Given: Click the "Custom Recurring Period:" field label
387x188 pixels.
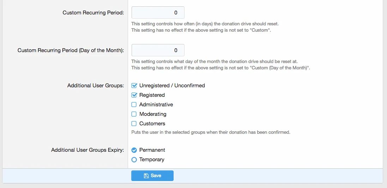Looking at the screenshot, I should click(x=93, y=13).
